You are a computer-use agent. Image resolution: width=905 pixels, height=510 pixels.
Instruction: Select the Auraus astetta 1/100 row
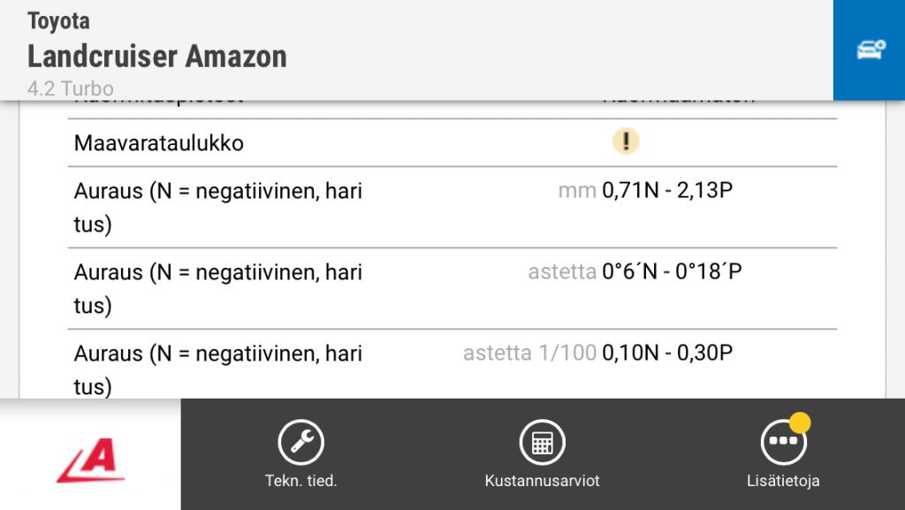tap(218, 369)
